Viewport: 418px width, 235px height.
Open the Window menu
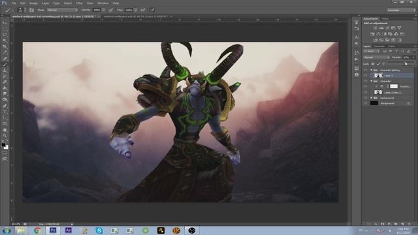tap(103, 3)
